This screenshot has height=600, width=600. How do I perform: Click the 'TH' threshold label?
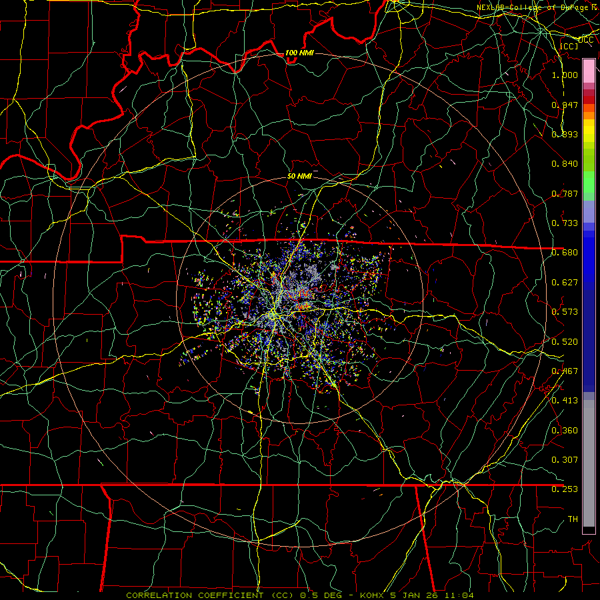click(573, 519)
